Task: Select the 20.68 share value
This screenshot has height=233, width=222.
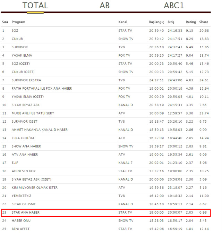Action: pyautogui.click(x=204, y=31)
